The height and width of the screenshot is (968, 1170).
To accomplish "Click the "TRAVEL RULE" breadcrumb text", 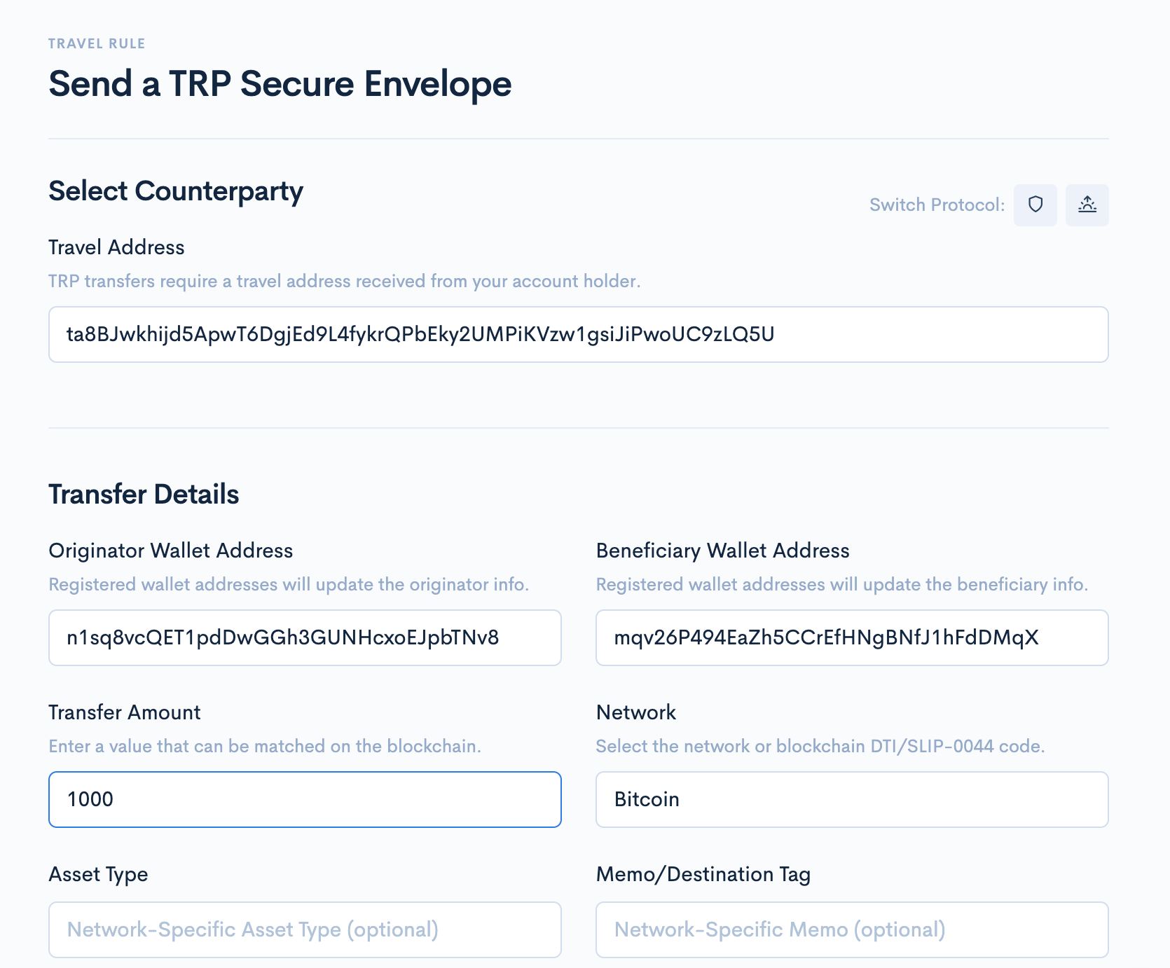I will coord(97,43).
